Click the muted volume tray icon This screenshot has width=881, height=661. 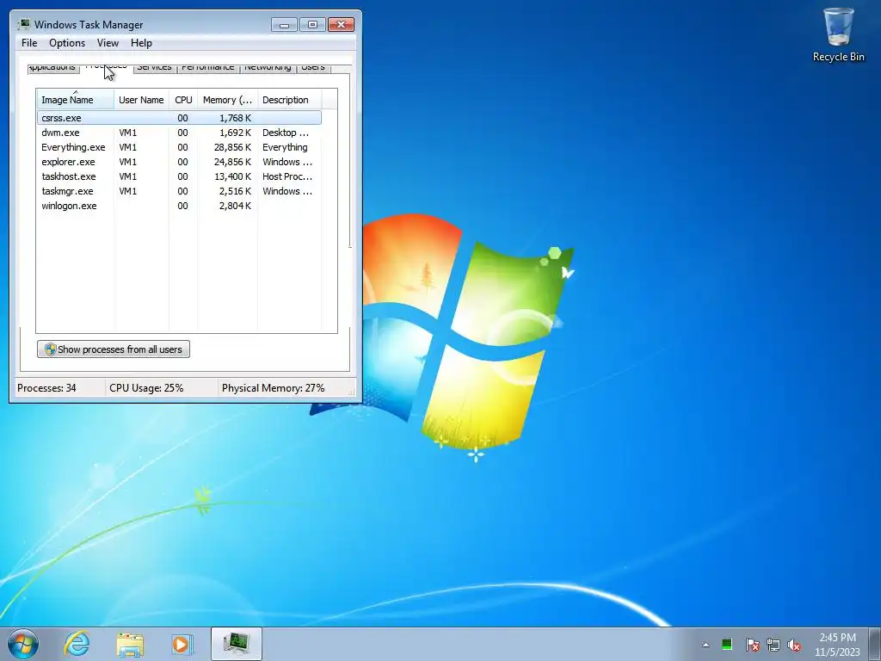pyautogui.click(x=794, y=645)
